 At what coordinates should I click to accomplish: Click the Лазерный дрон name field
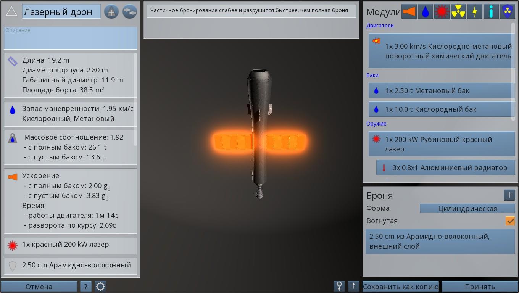pos(61,12)
